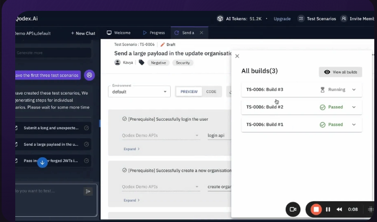Screen dimensions: 377x222
Task: Click the camera icon in recording bar
Action: pyautogui.click(x=293, y=209)
